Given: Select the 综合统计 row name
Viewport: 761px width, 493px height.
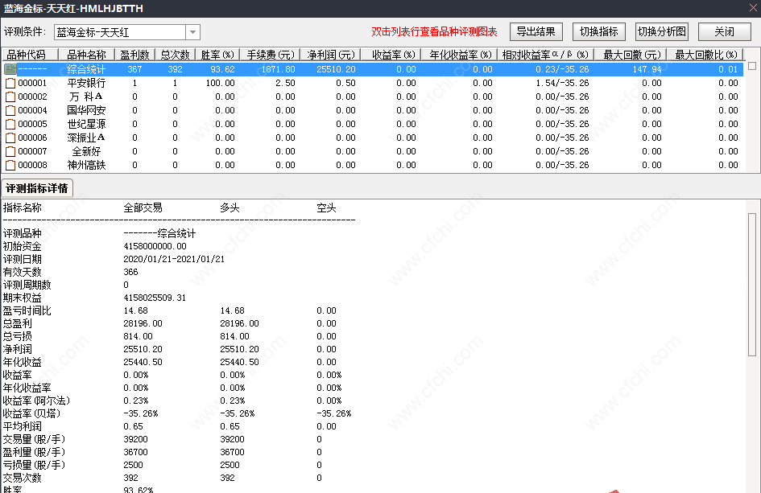Looking at the screenshot, I should (86, 69).
